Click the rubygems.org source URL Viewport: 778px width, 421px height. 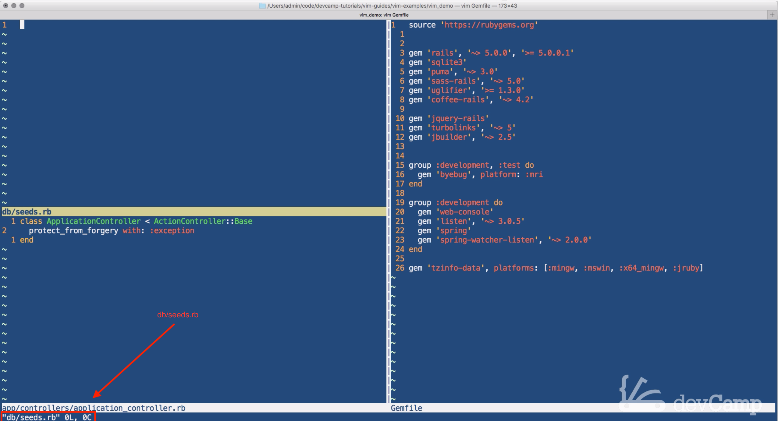[x=489, y=25]
